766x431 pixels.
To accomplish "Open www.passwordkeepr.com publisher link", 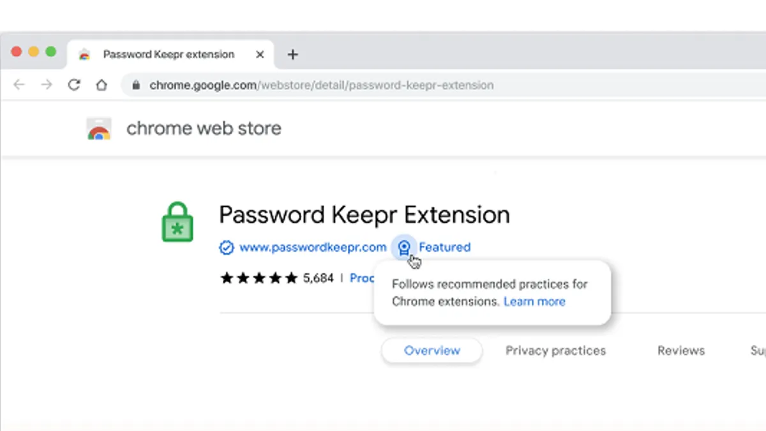I will [313, 247].
